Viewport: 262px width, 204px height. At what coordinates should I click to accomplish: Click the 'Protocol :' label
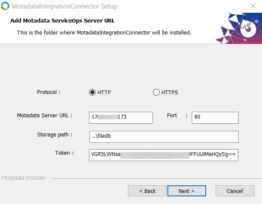point(49,92)
